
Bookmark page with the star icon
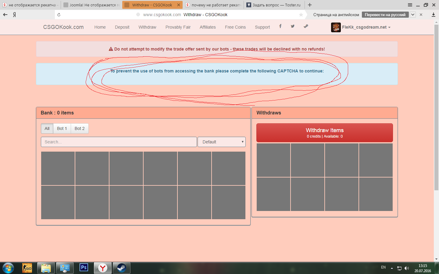click(301, 15)
